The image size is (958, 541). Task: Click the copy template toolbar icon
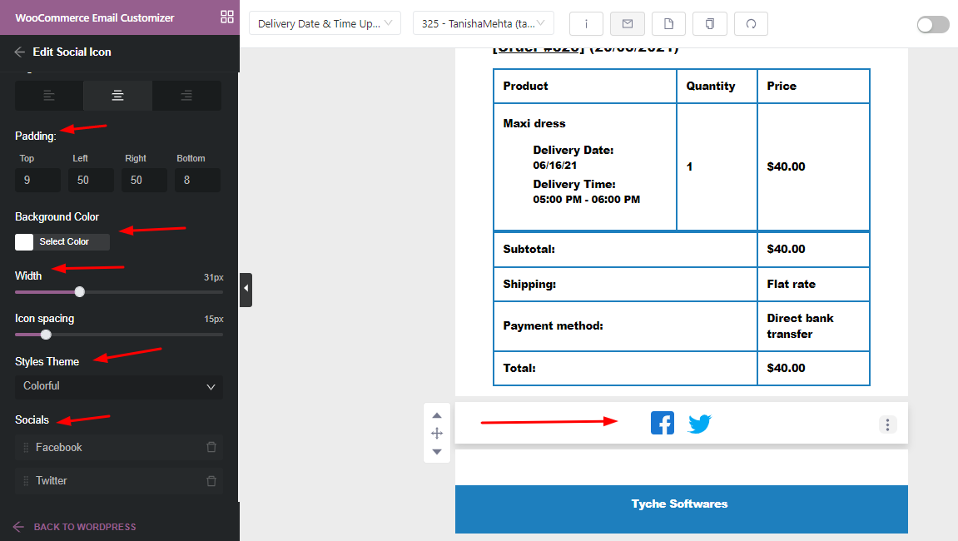click(710, 24)
